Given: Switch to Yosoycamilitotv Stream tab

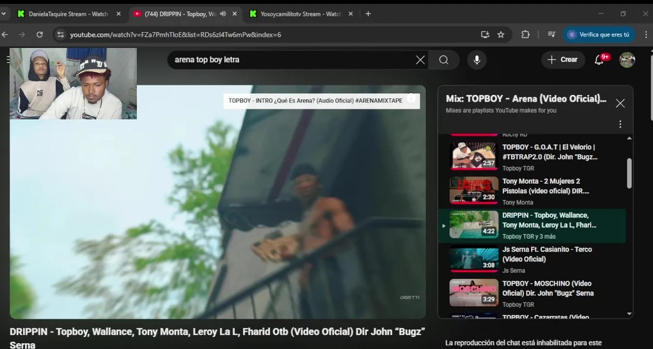Looking at the screenshot, I should click(301, 14).
